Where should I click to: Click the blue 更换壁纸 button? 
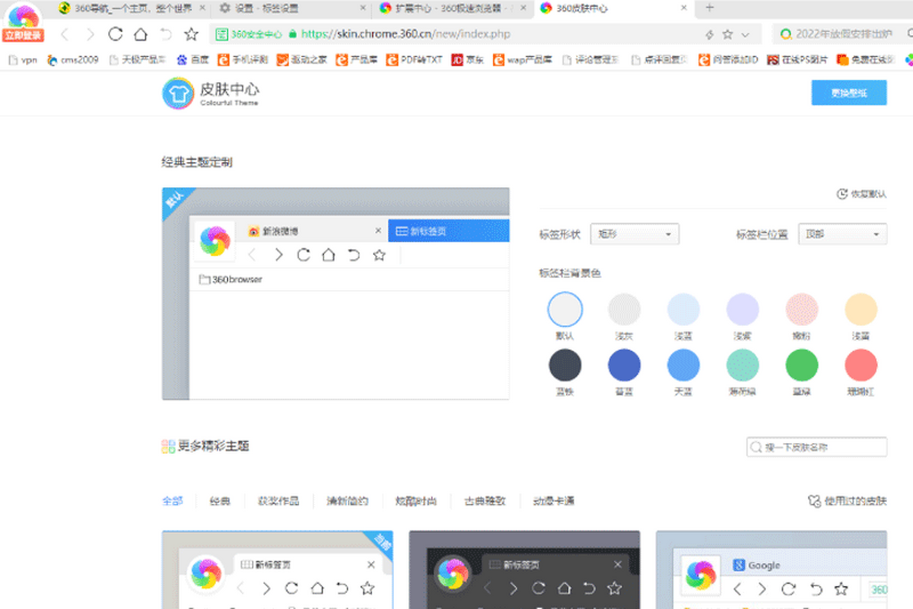click(x=848, y=93)
